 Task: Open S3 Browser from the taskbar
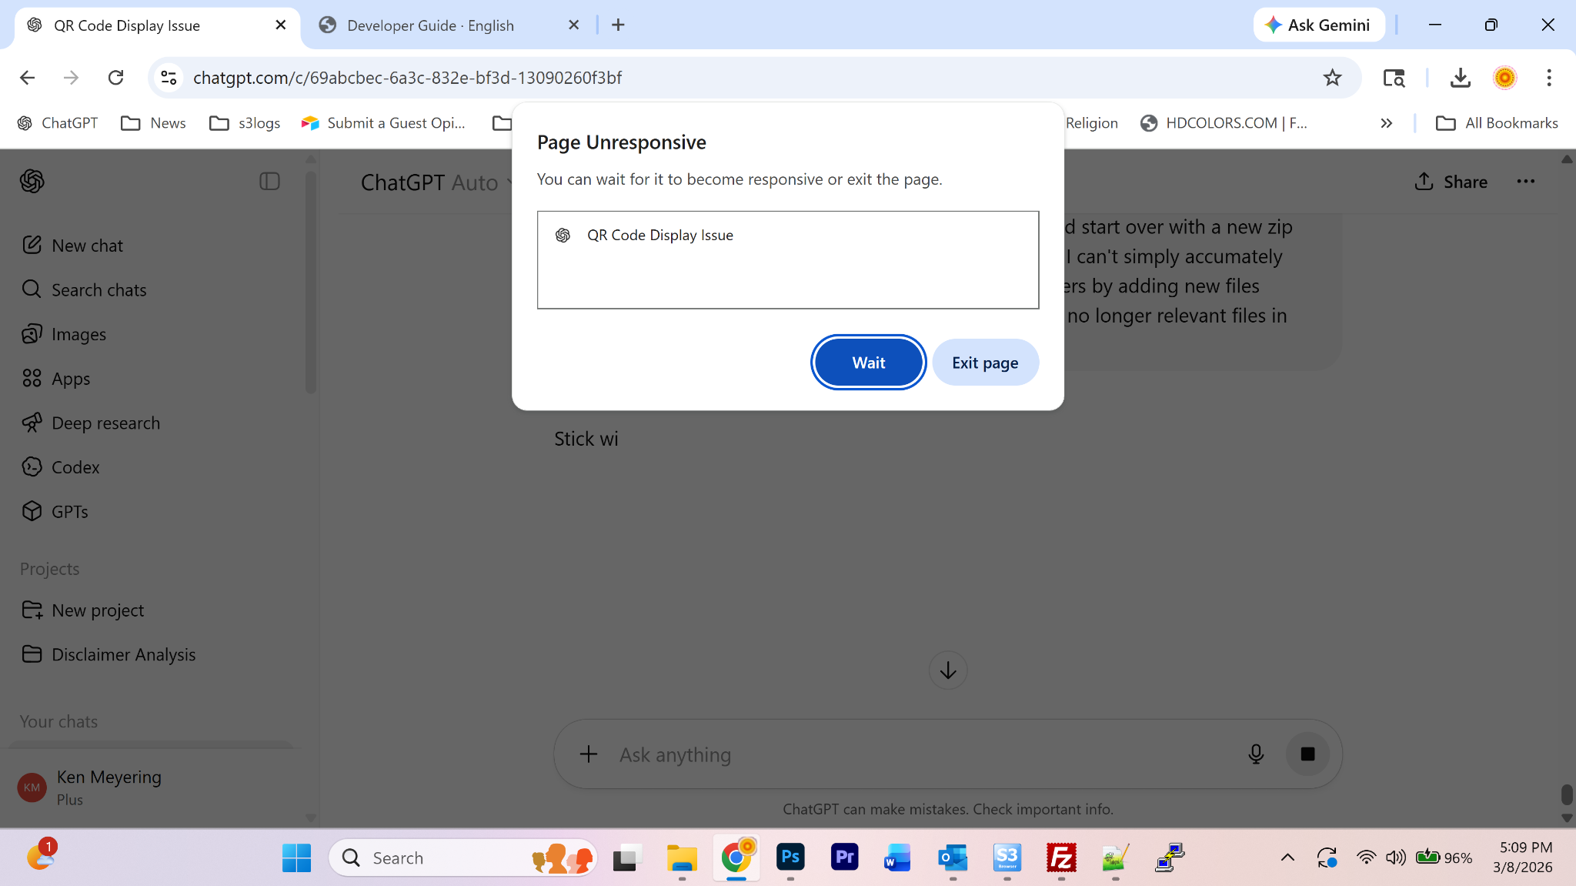point(1007,858)
